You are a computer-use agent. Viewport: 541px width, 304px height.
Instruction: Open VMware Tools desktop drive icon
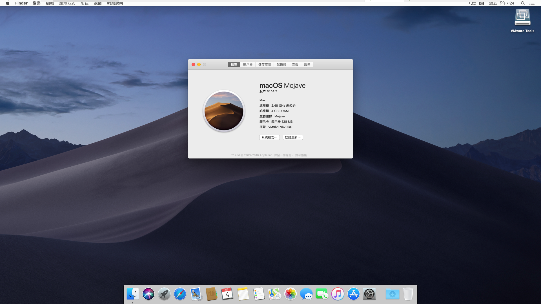pos(522,18)
